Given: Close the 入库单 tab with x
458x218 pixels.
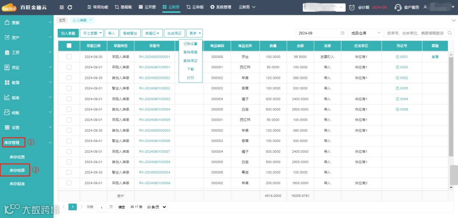Looking at the screenshot, I should [x=91, y=20].
